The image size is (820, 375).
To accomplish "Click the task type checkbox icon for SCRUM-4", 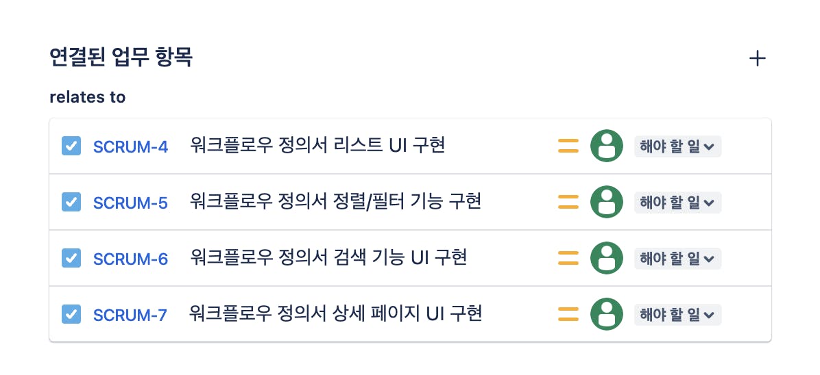I will (71, 146).
